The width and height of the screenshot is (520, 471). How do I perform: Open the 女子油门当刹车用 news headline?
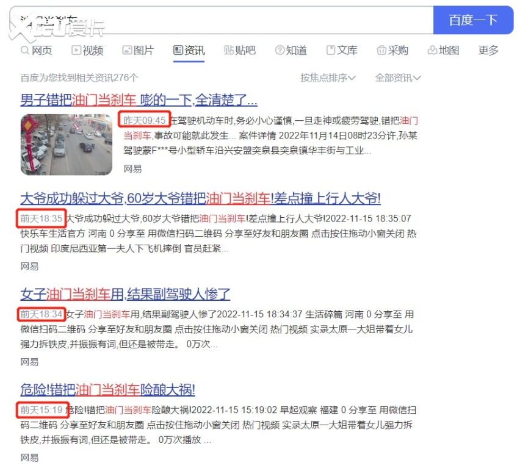(x=125, y=295)
